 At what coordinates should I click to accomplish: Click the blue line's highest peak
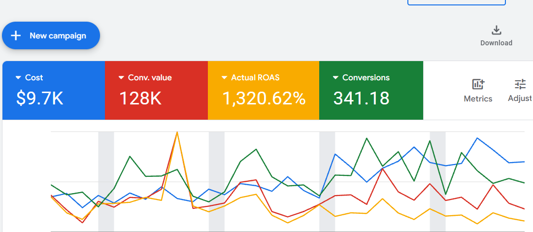[x=477, y=138]
